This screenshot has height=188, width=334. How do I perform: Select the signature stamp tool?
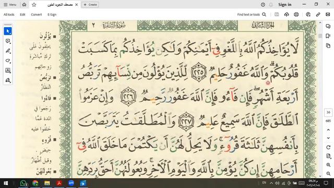pyautogui.click(x=8, y=80)
